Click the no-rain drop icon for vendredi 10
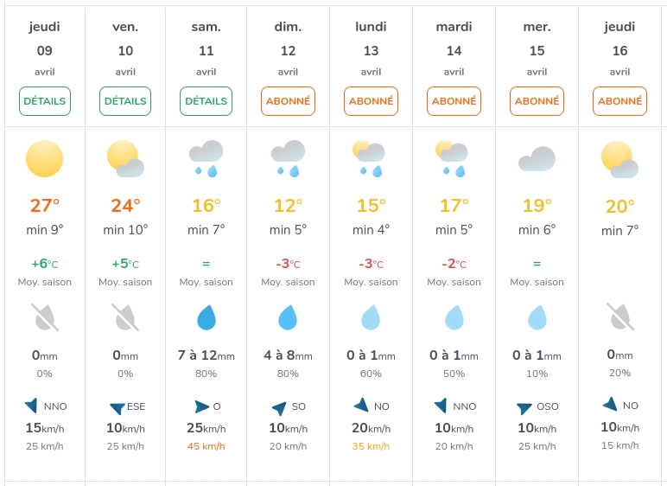Image resolution: width=667 pixels, height=486 pixels. tap(125, 317)
